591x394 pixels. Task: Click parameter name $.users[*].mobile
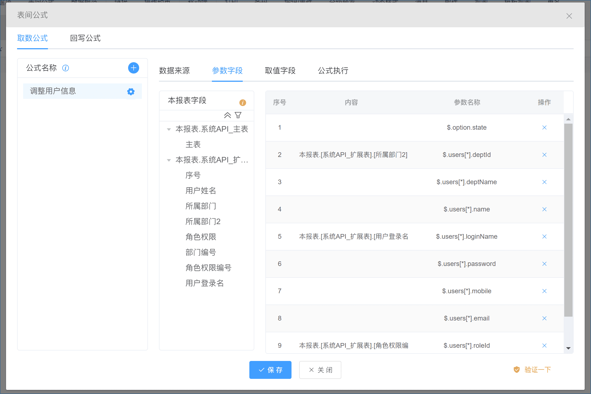click(467, 291)
